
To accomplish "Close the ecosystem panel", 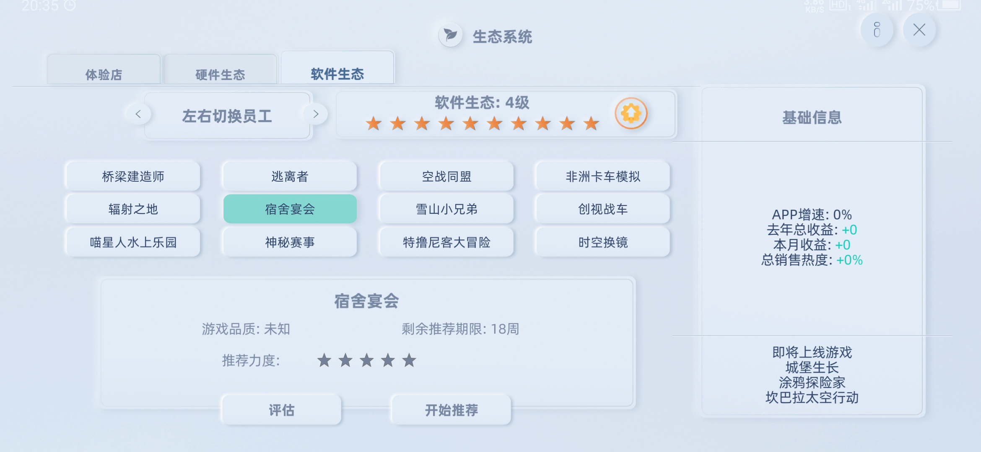I will click(919, 30).
